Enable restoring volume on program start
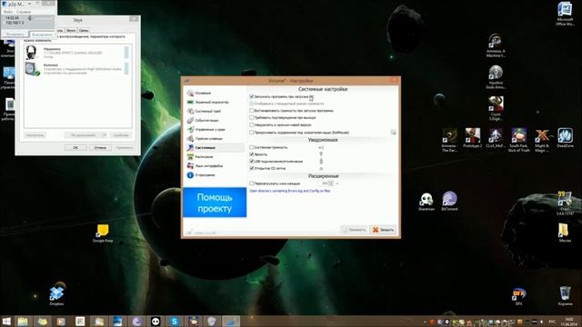This screenshot has width=582, height=327. point(252,111)
